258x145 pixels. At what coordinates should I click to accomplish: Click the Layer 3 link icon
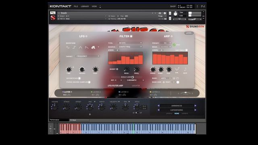coord(124,95)
